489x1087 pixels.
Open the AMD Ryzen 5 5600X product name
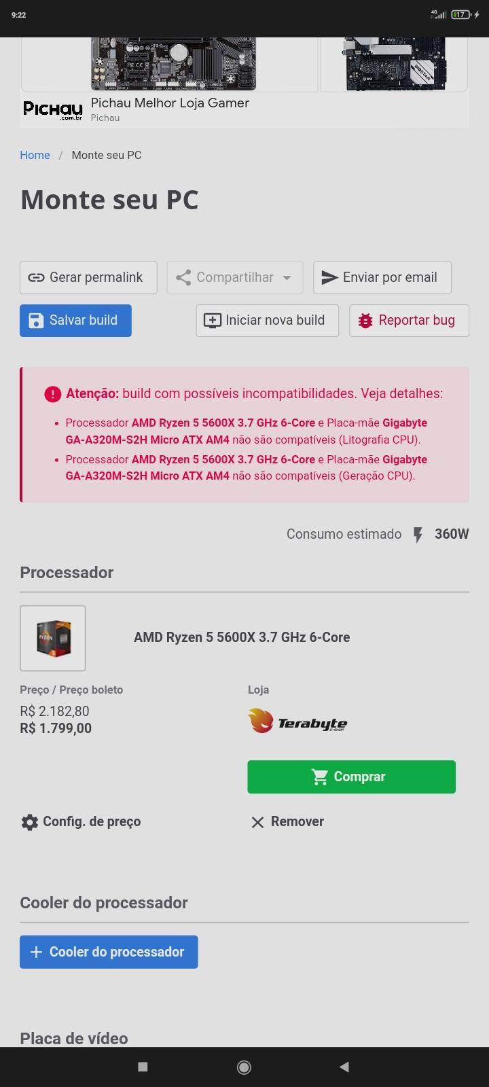242,637
